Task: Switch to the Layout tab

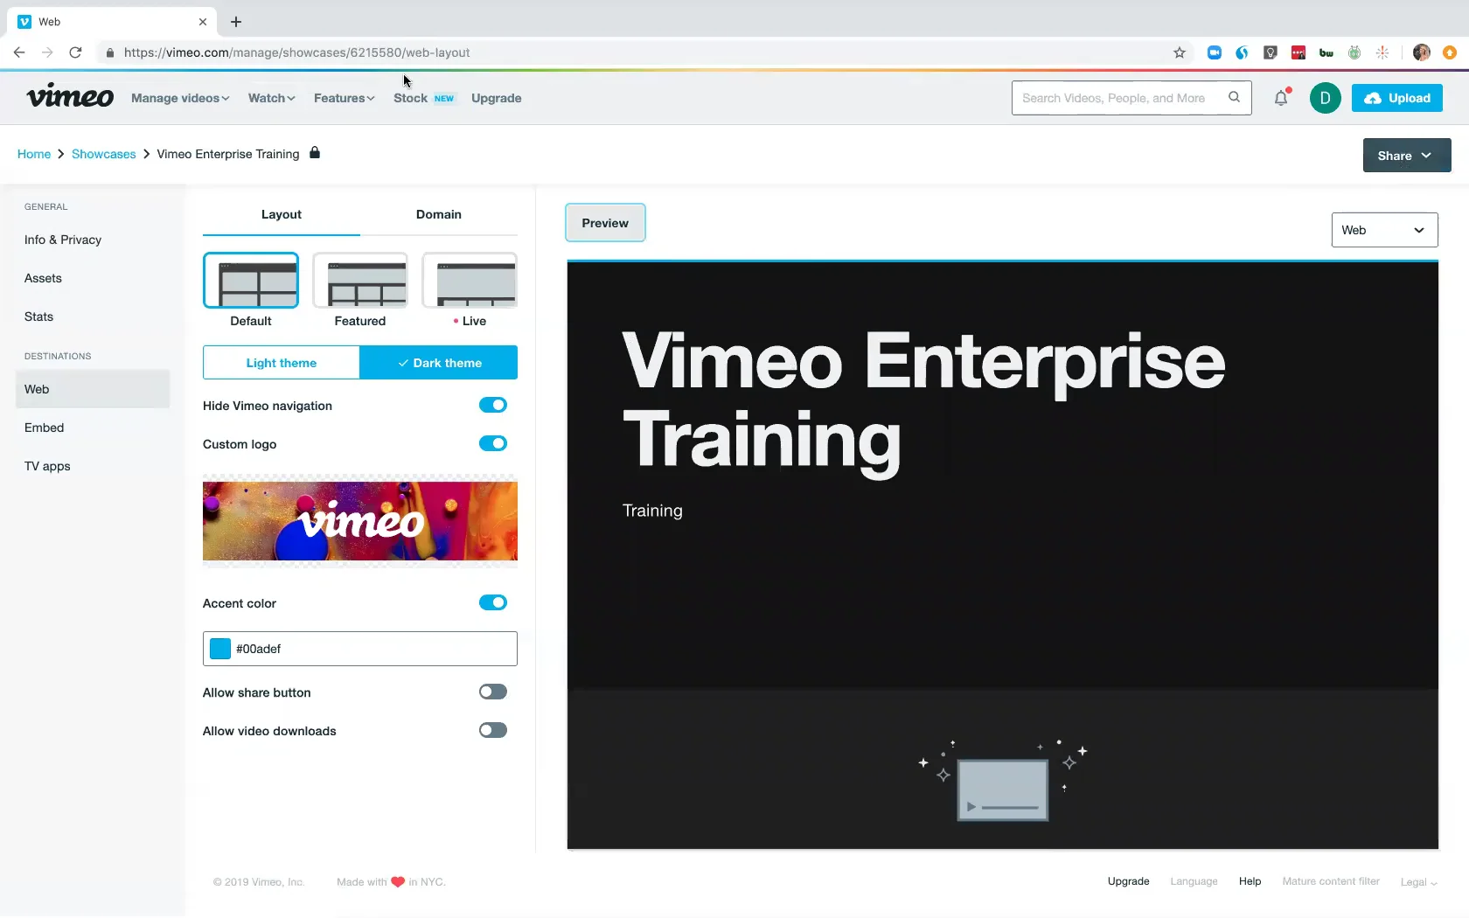Action: click(x=282, y=214)
